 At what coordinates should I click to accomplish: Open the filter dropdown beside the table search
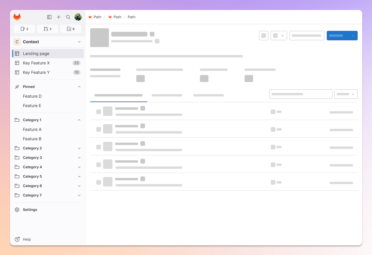click(x=346, y=94)
